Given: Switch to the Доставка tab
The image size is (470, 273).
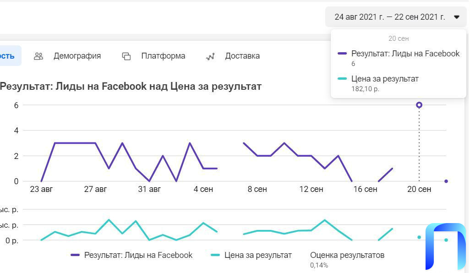Looking at the screenshot, I should point(242,56).
